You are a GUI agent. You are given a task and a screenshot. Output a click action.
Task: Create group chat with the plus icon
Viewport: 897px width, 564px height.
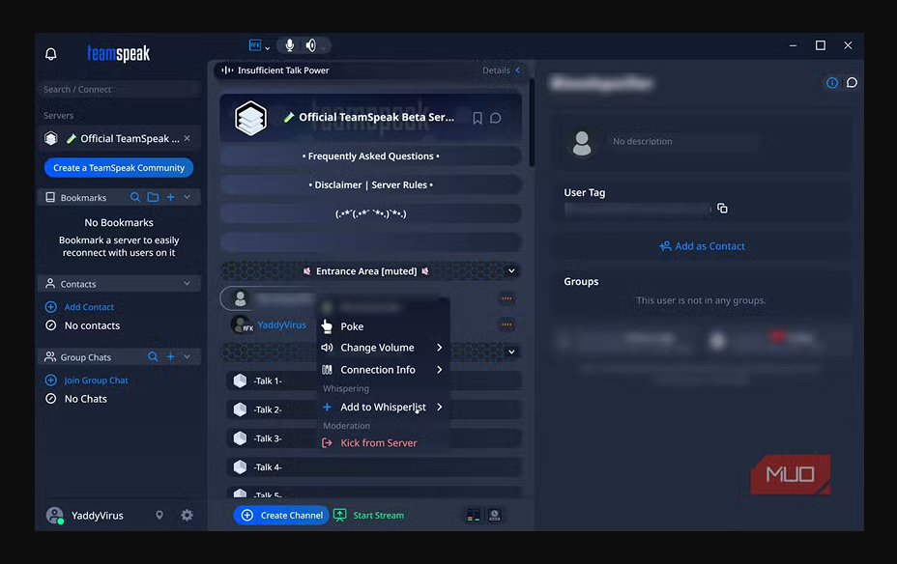point(170,356)
